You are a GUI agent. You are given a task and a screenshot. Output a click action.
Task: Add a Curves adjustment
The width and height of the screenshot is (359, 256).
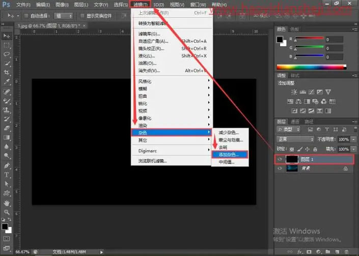pos(311,92)
